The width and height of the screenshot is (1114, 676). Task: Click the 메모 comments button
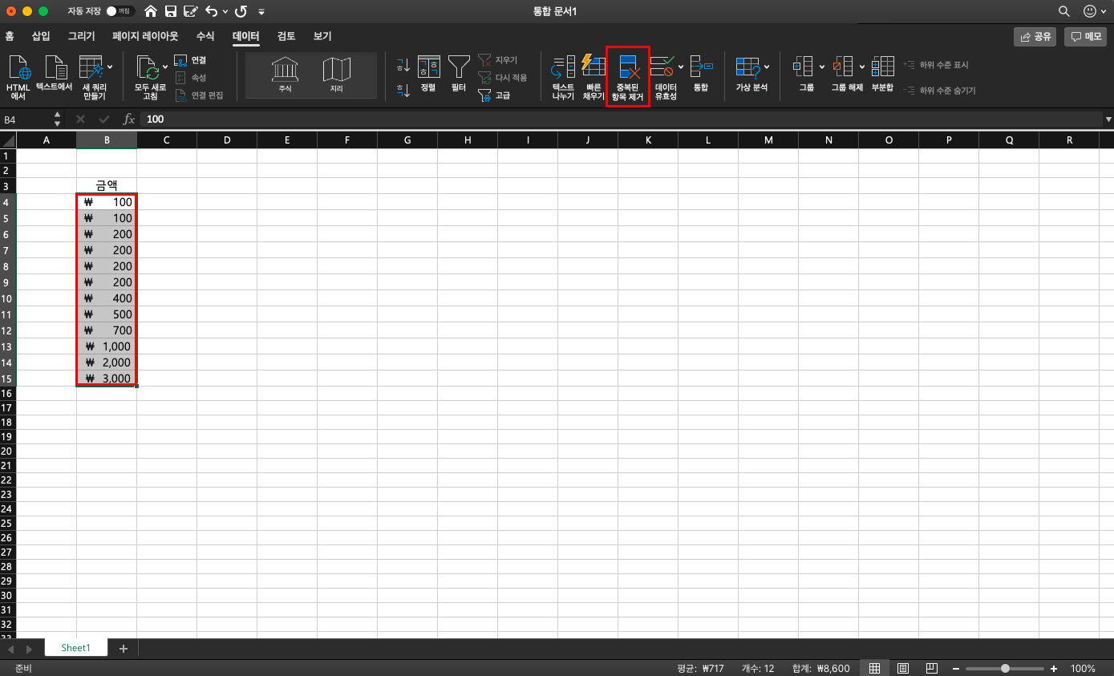tap(1085, 36)
